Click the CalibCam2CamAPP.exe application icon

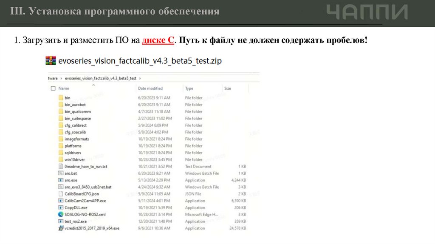[x=61, y=201]
